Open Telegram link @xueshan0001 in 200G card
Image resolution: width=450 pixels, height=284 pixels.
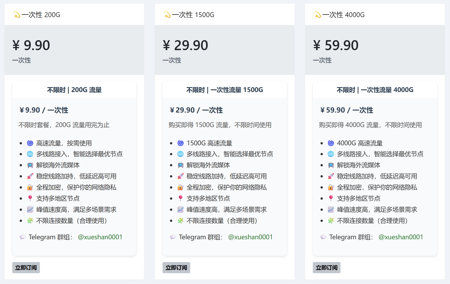click(100, 237)
